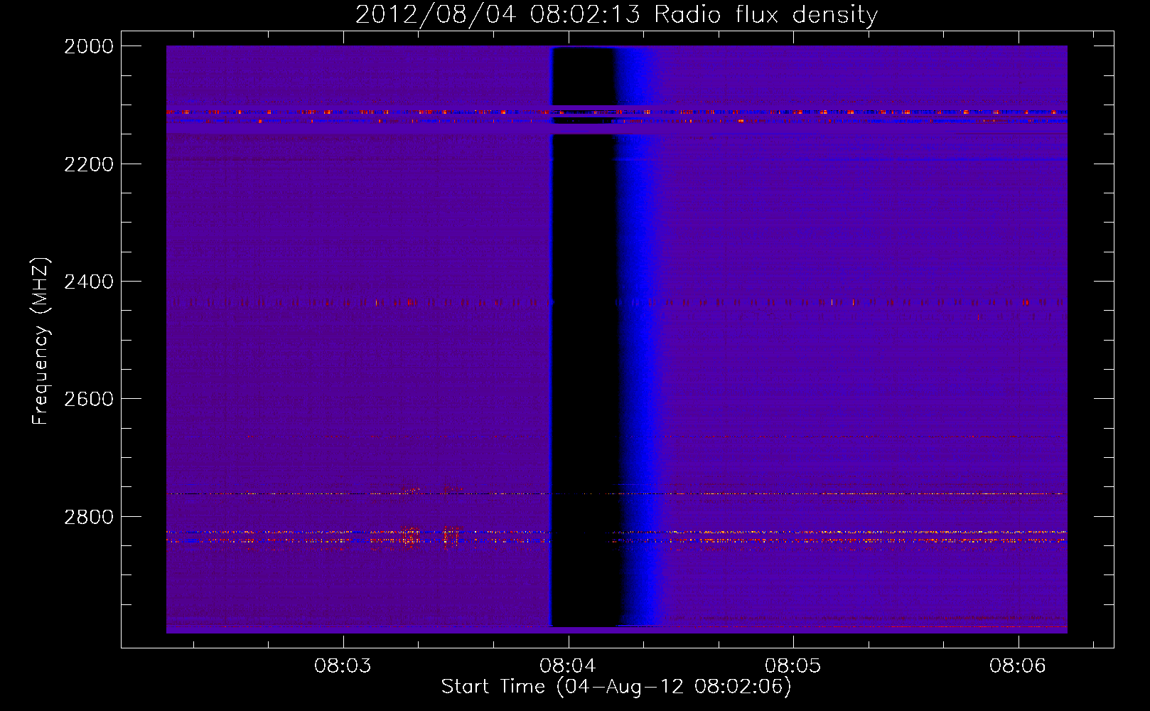Click the 2400 frequency tick label
1150x711 pixels.
tap(89, 282)
